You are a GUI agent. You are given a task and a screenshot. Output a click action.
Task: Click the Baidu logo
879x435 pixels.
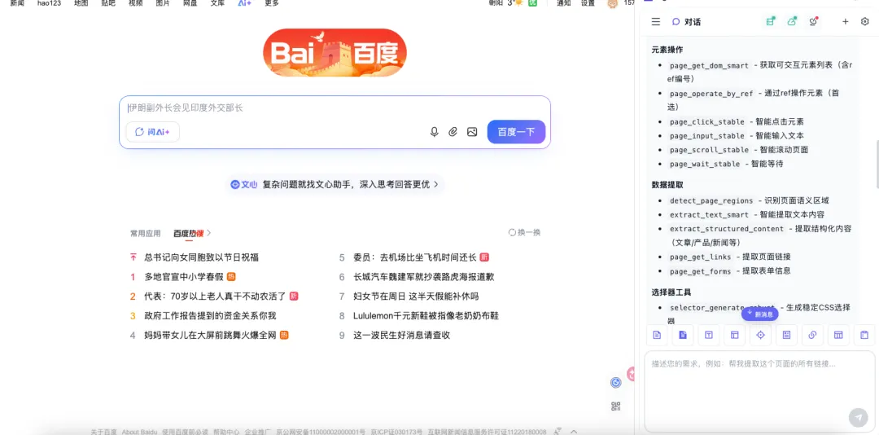pyautogui.click(x=335, y=52)
